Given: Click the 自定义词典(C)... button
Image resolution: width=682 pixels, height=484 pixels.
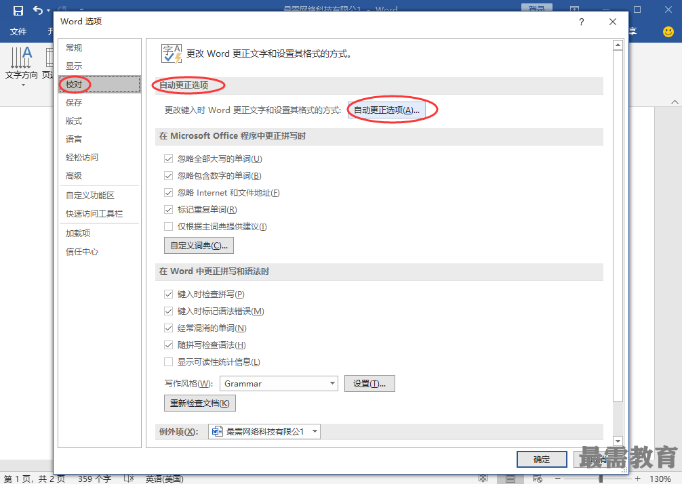Looking at the screenshot, I should [199, 246].
